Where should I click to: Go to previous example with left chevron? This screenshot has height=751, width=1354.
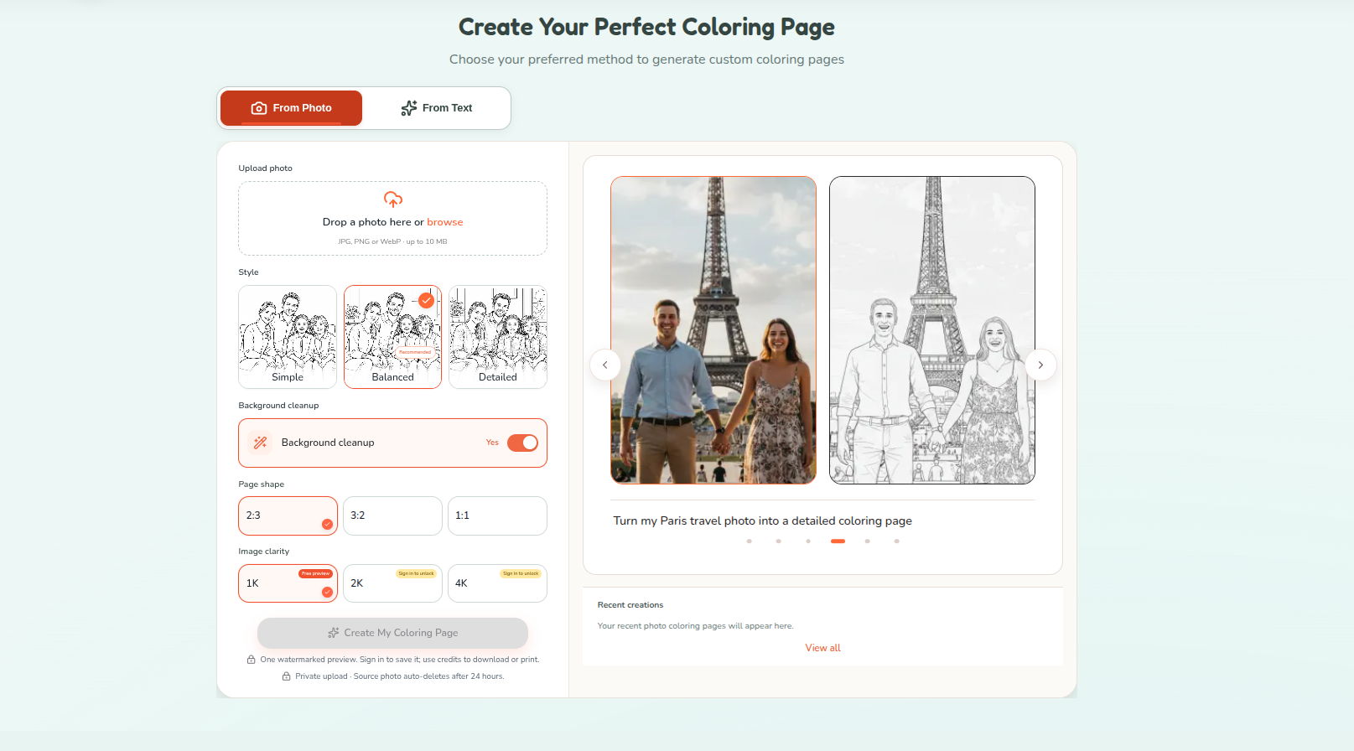(605, 365)
